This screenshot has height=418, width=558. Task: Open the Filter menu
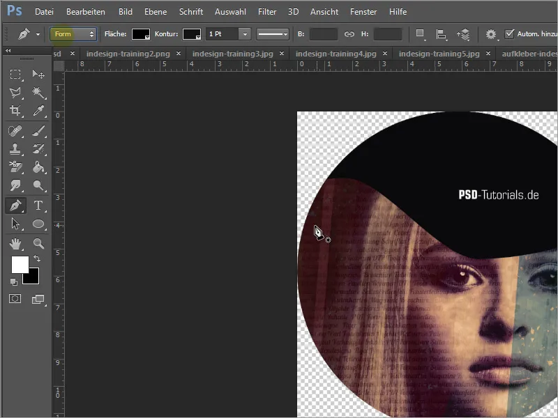(267, 12)
